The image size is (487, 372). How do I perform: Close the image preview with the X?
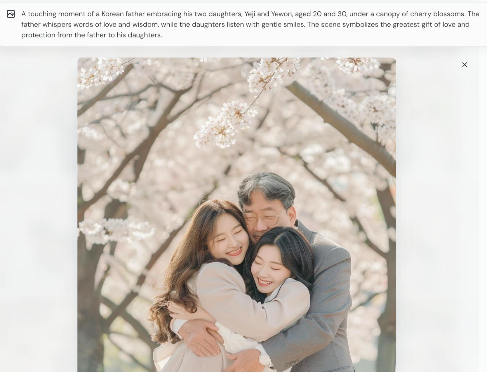465,65
